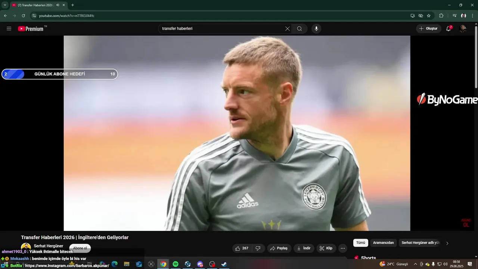Click the Klip clip button
478x269 pixels.
coord(326,248)
